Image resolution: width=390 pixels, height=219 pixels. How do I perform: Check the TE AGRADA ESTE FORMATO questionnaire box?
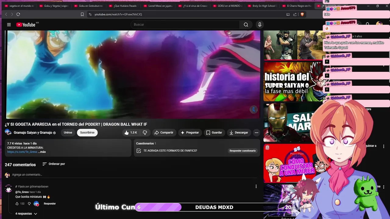point(139,151)
